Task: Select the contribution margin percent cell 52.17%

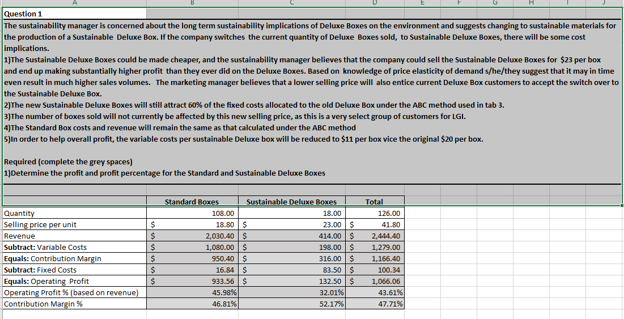Action: tap(292, 304)
